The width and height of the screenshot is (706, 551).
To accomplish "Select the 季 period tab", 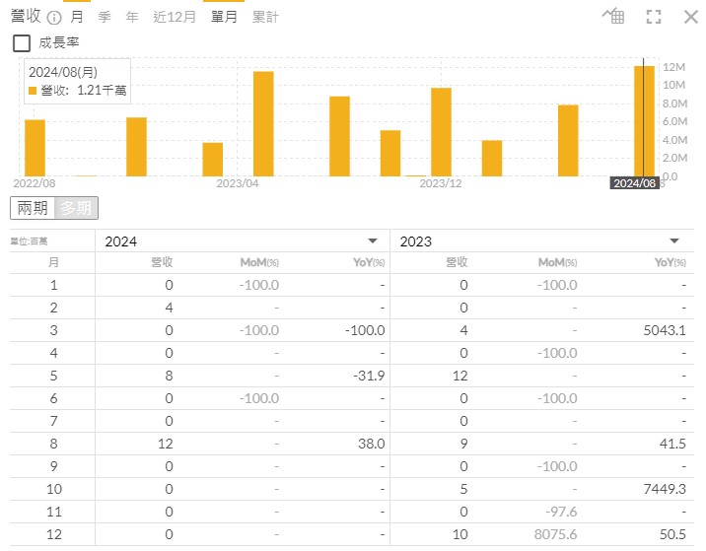I will [x=105, y=18].
